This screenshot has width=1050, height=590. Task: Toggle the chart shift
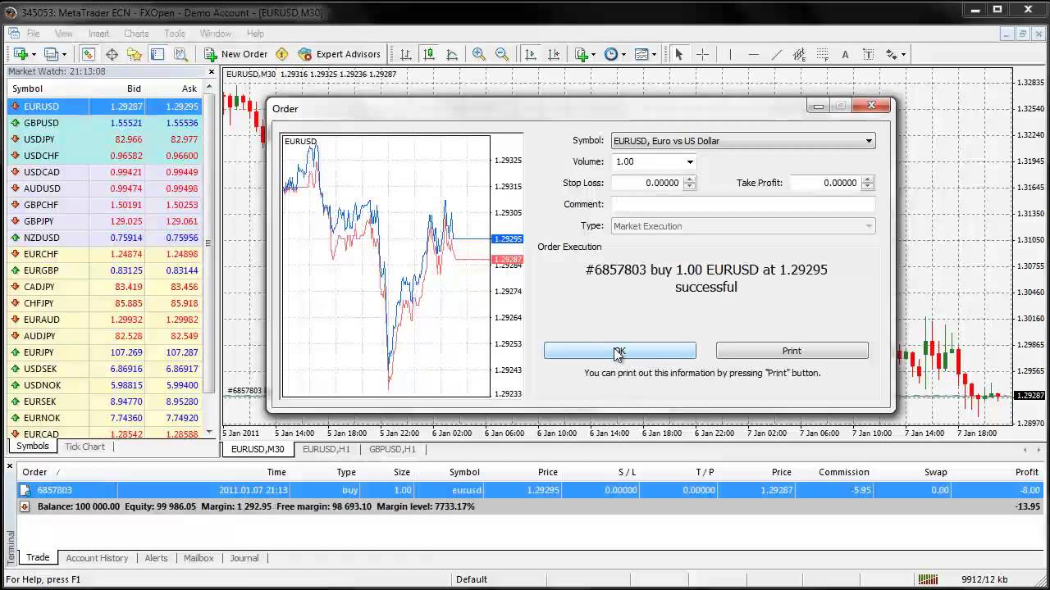pyautogui.click(x=553, y=54)
